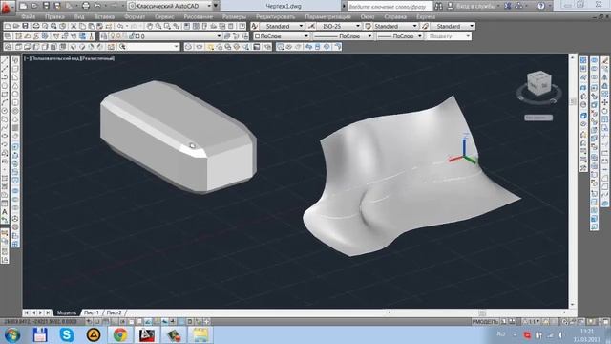Viewport: 611px width, 344px height.
Task: Create a new drawing from Standard toolbar
Action: (8, 26)
